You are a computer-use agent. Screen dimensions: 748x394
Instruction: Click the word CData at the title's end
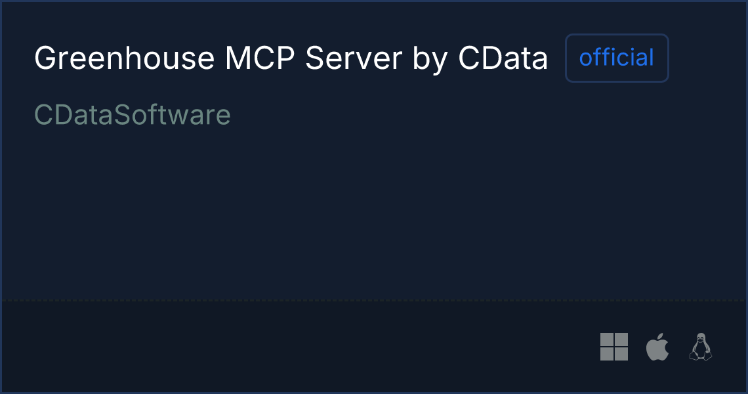(503, 58)
